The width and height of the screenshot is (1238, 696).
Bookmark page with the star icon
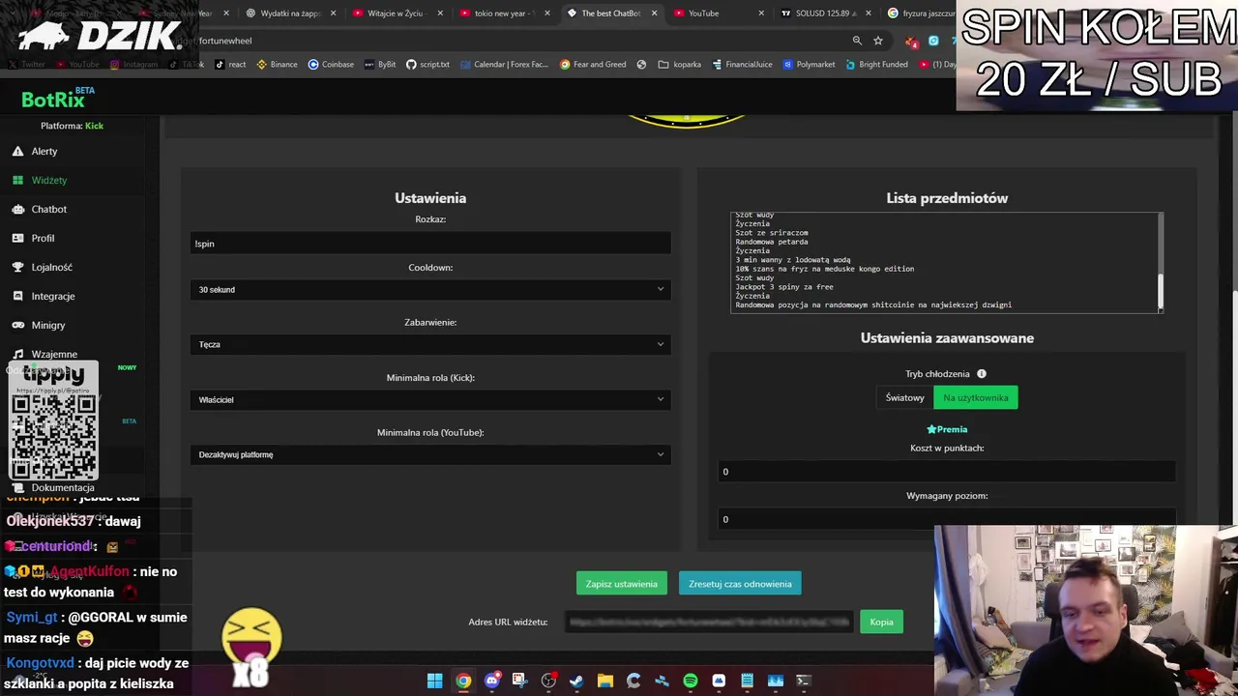pyautogui.click(x=878, y=41)
